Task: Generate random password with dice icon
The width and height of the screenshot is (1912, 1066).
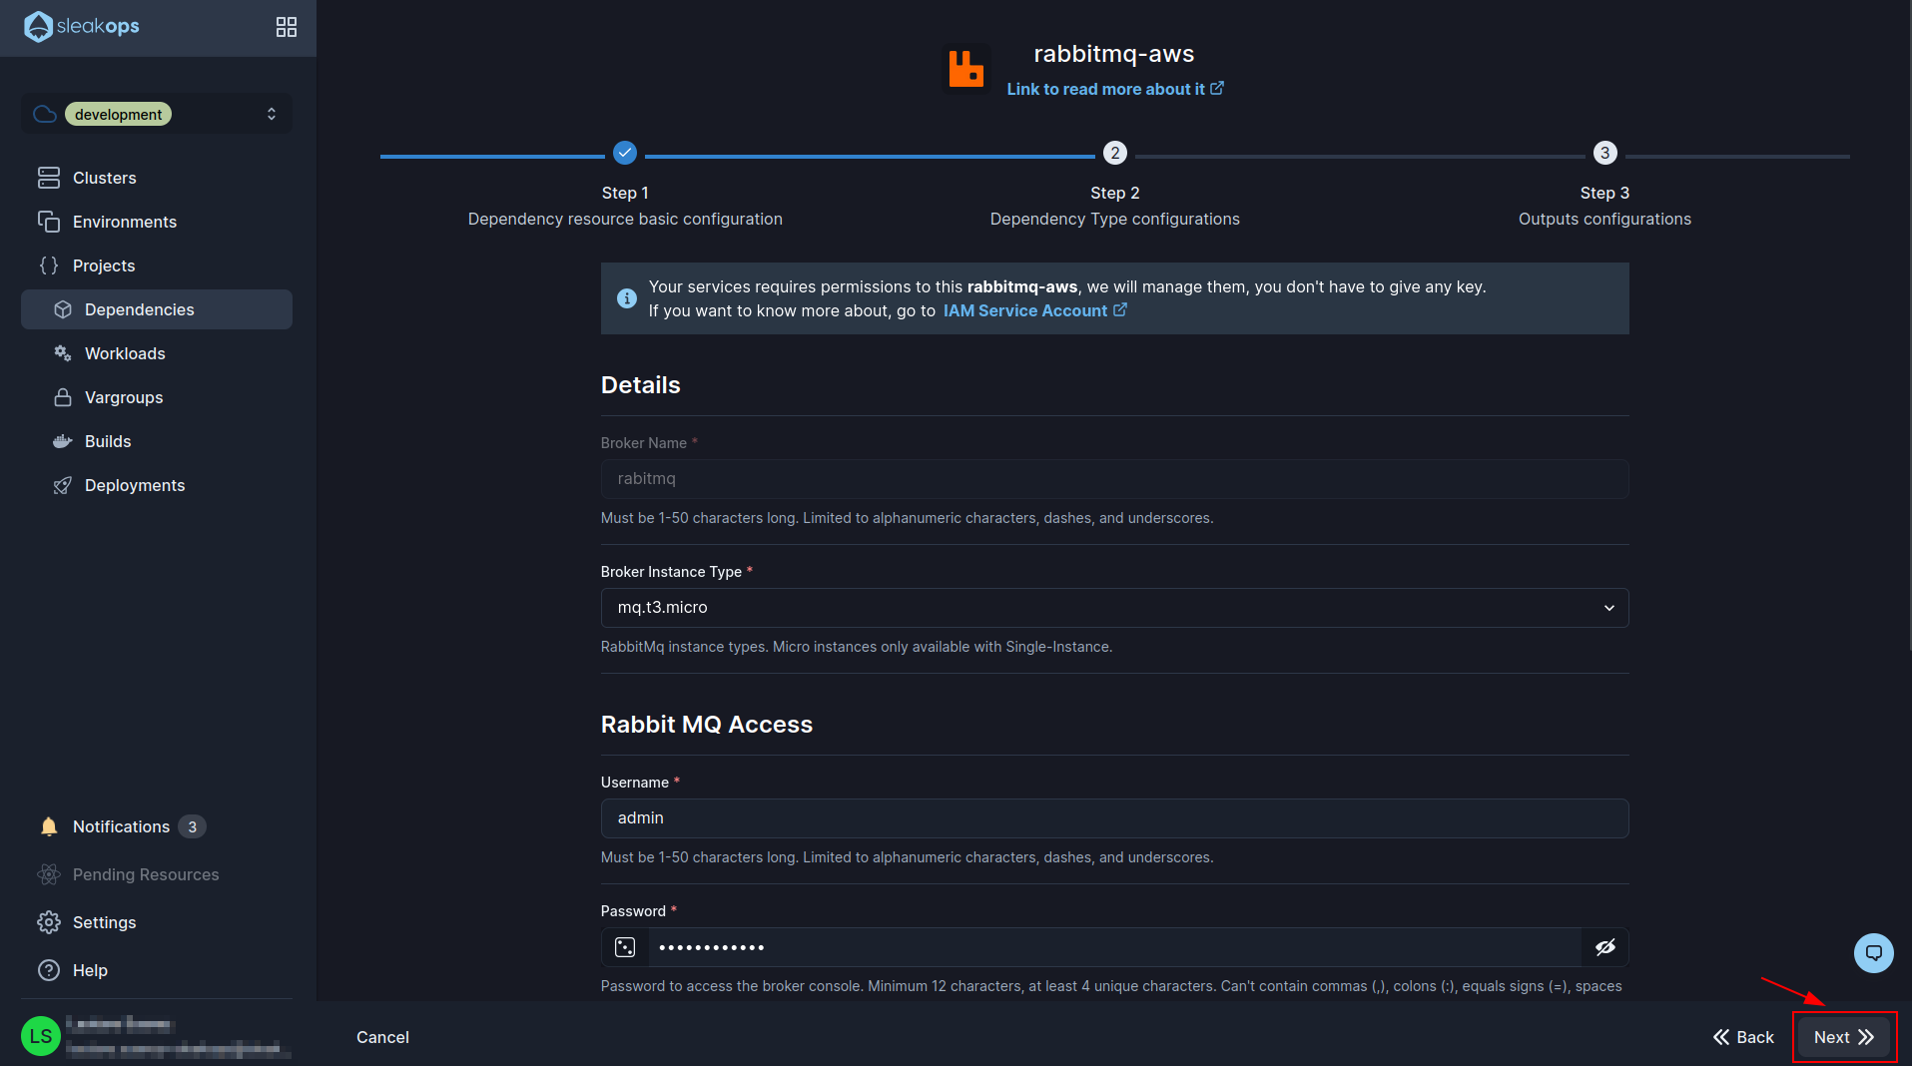Action: [x=625, y=947]
